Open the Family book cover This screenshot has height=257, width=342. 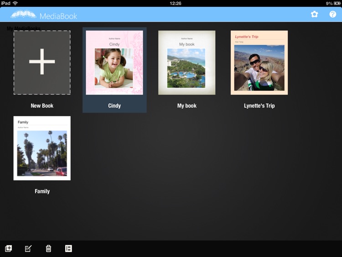coord(42,148)
